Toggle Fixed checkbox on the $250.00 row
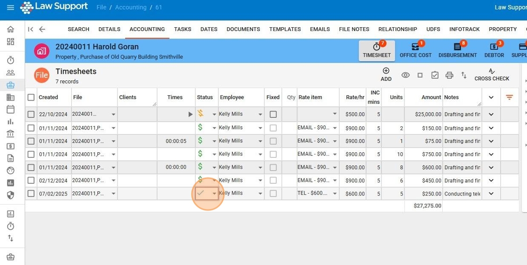 pos(273,194)
